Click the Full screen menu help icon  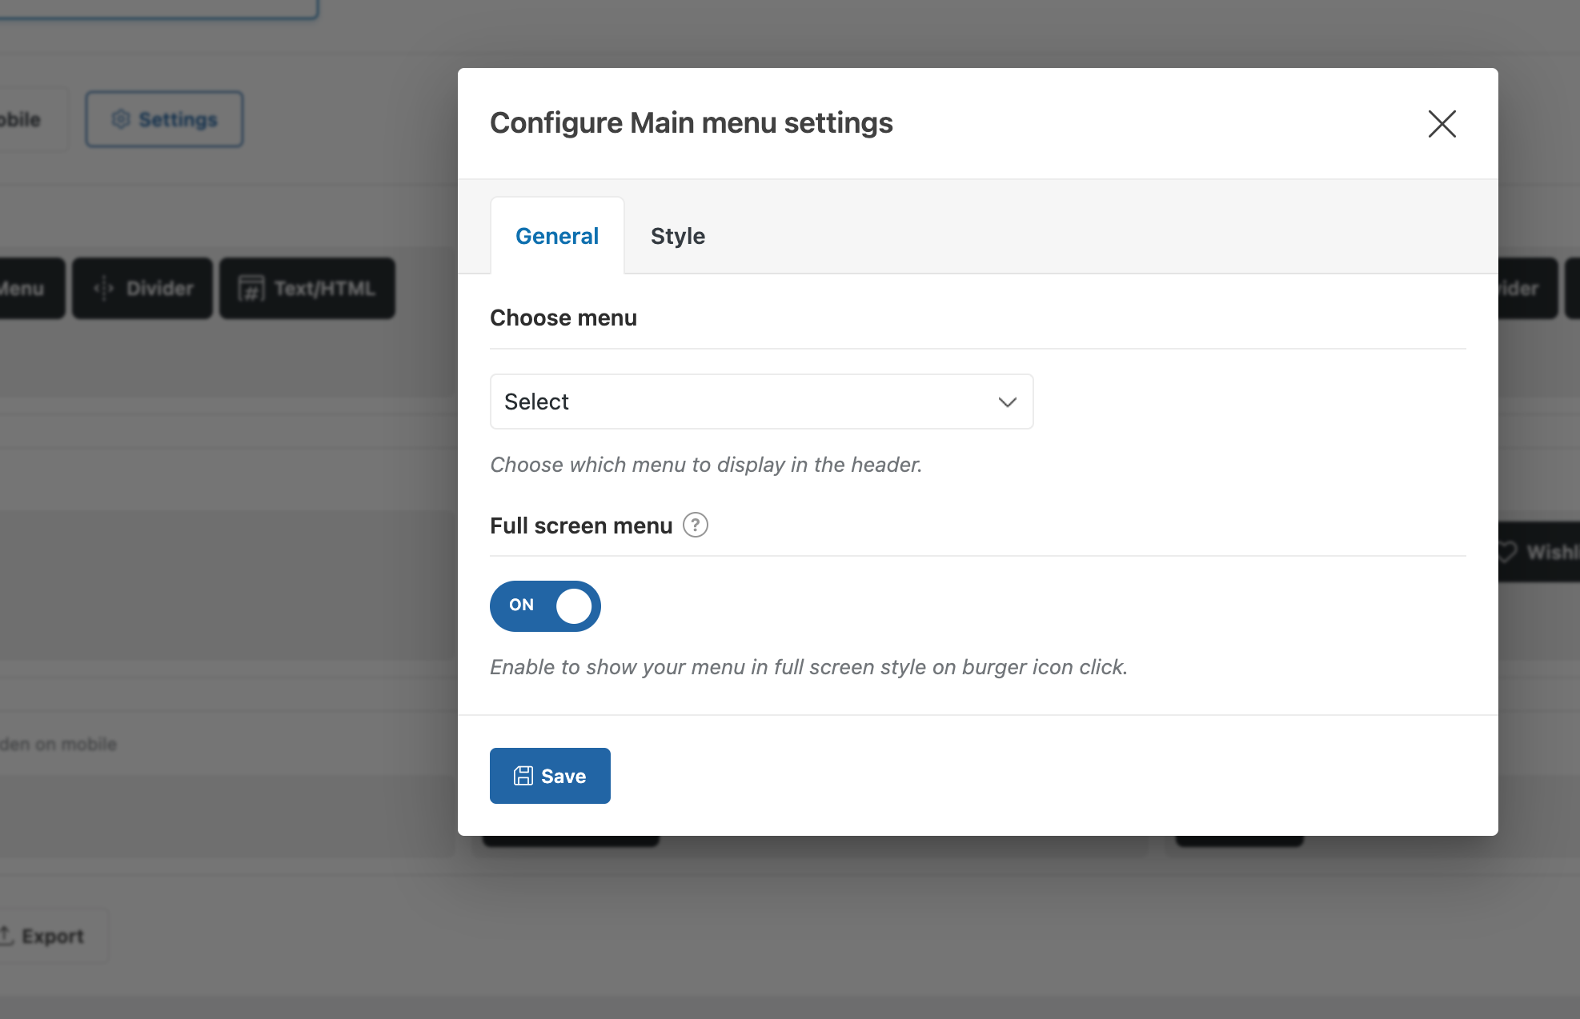click(x=695, y=525)
